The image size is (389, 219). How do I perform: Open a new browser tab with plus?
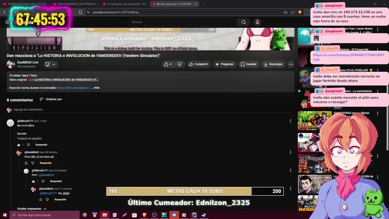203,4
